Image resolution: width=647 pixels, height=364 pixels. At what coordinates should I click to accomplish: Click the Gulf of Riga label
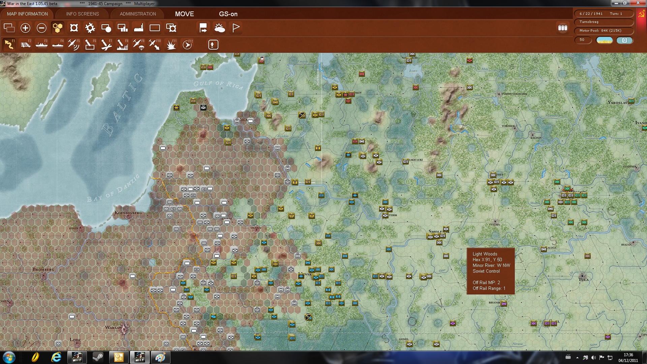(218, 85)
